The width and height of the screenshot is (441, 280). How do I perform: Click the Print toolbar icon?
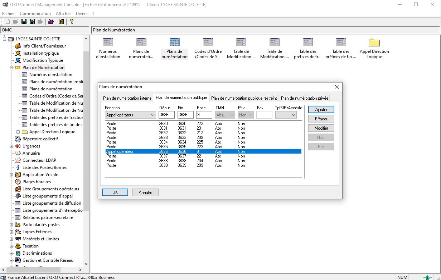click(x=51, y=21)
